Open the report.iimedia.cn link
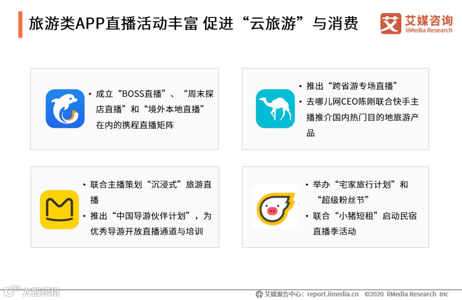 coord(333,294)
